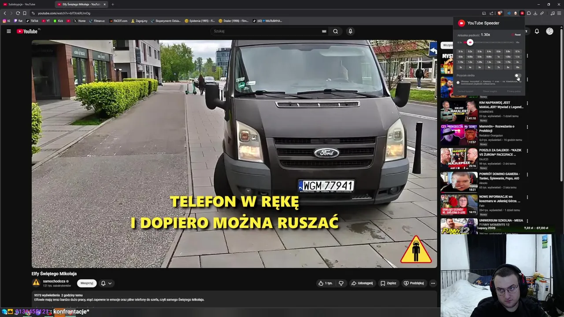The height and width of the screenshot is (317, 564).
Task: Open the site settings icon beside URL
Action: (x=33, y=13)
